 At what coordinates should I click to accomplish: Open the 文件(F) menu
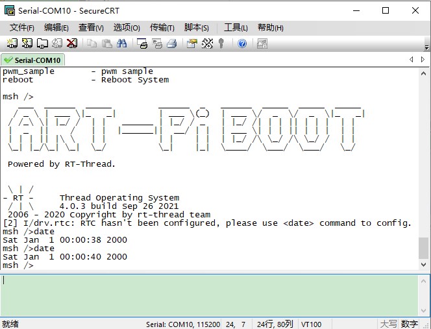pos(22,27)
